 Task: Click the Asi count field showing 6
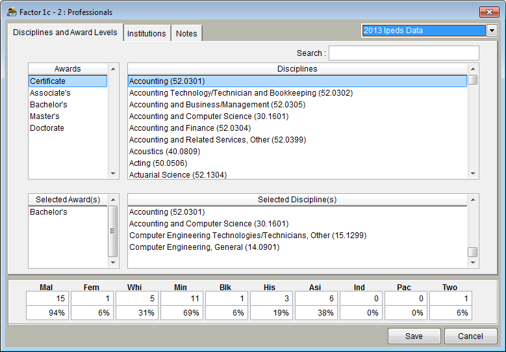pos(316,299)
